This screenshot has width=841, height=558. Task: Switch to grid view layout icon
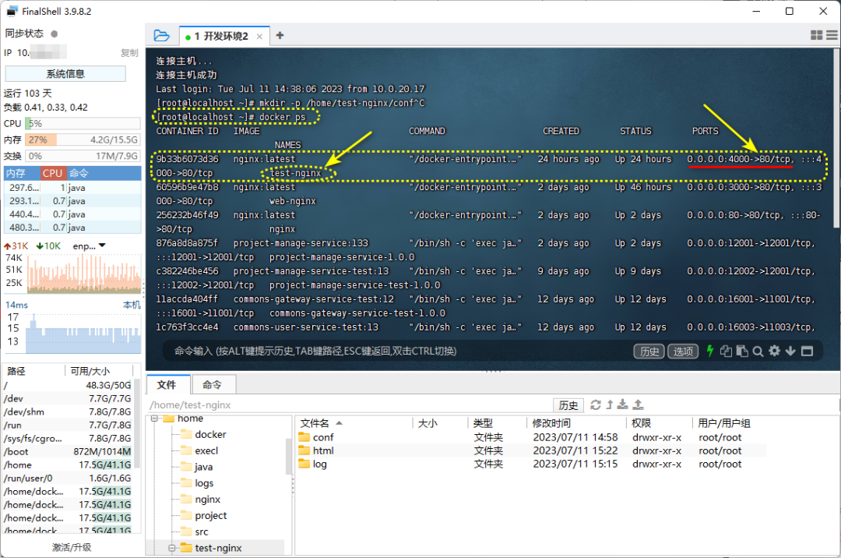click(816, 35)
